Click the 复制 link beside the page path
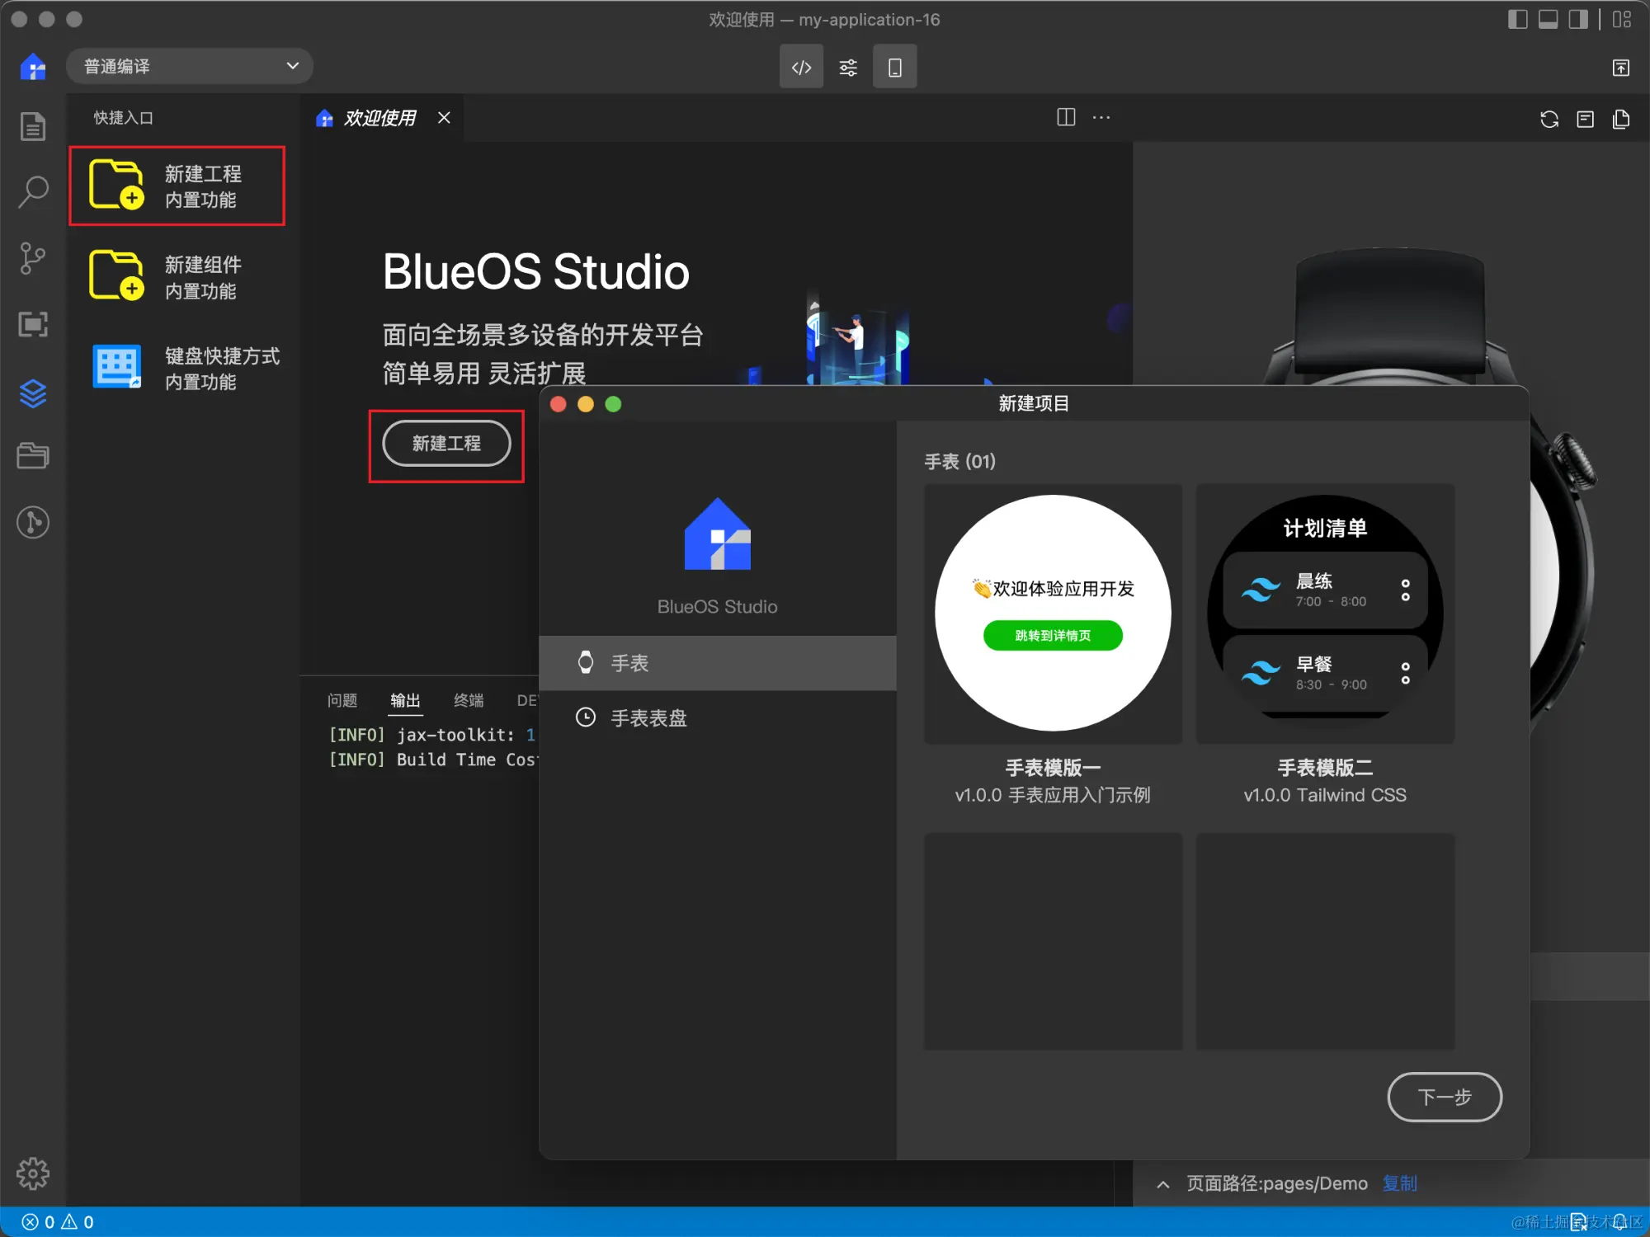 click(x=1399, y=1183)
